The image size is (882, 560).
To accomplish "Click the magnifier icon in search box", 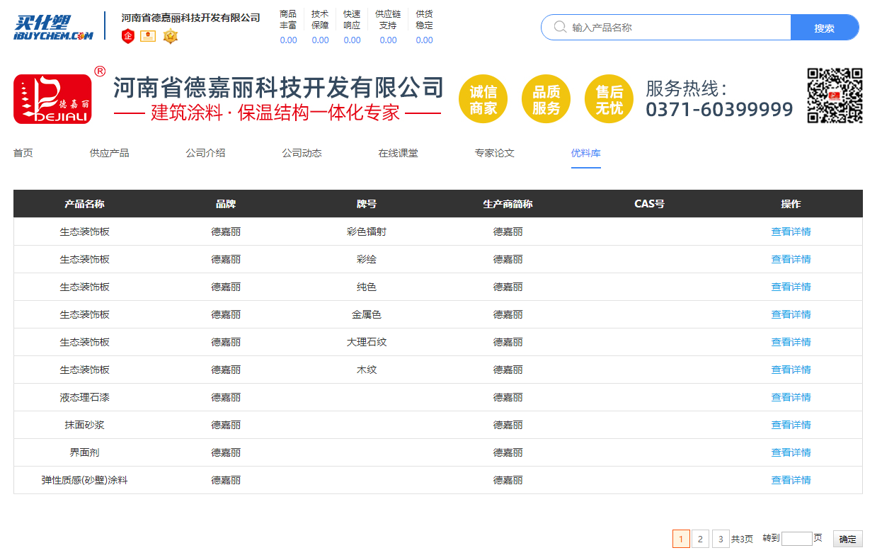I will tap(560, 27).
